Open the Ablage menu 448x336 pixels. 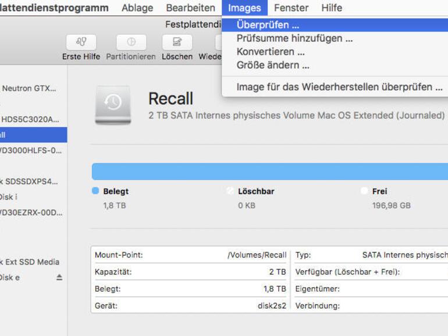point(137,8)
